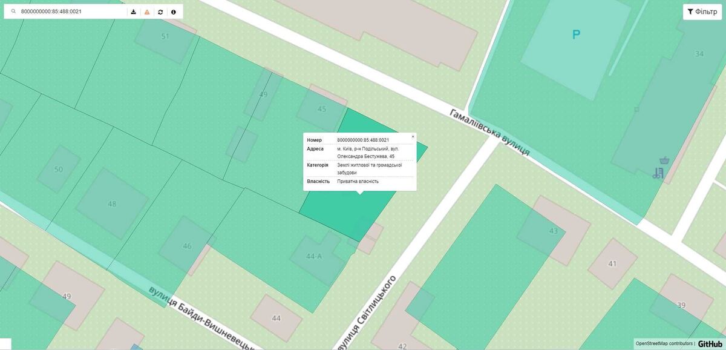726x350 pixels.
Task: Click the refresh arrows icon
Action: click(160, 12)
